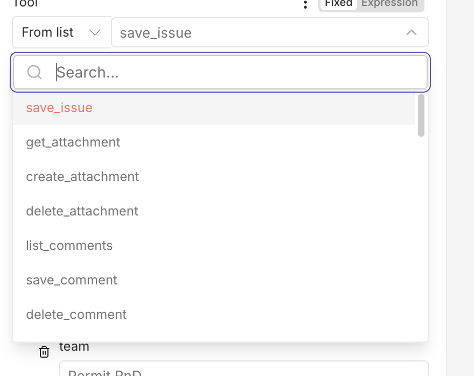Open the From list dropdown chevron
The image size is (474, 376).
point(95,32)
